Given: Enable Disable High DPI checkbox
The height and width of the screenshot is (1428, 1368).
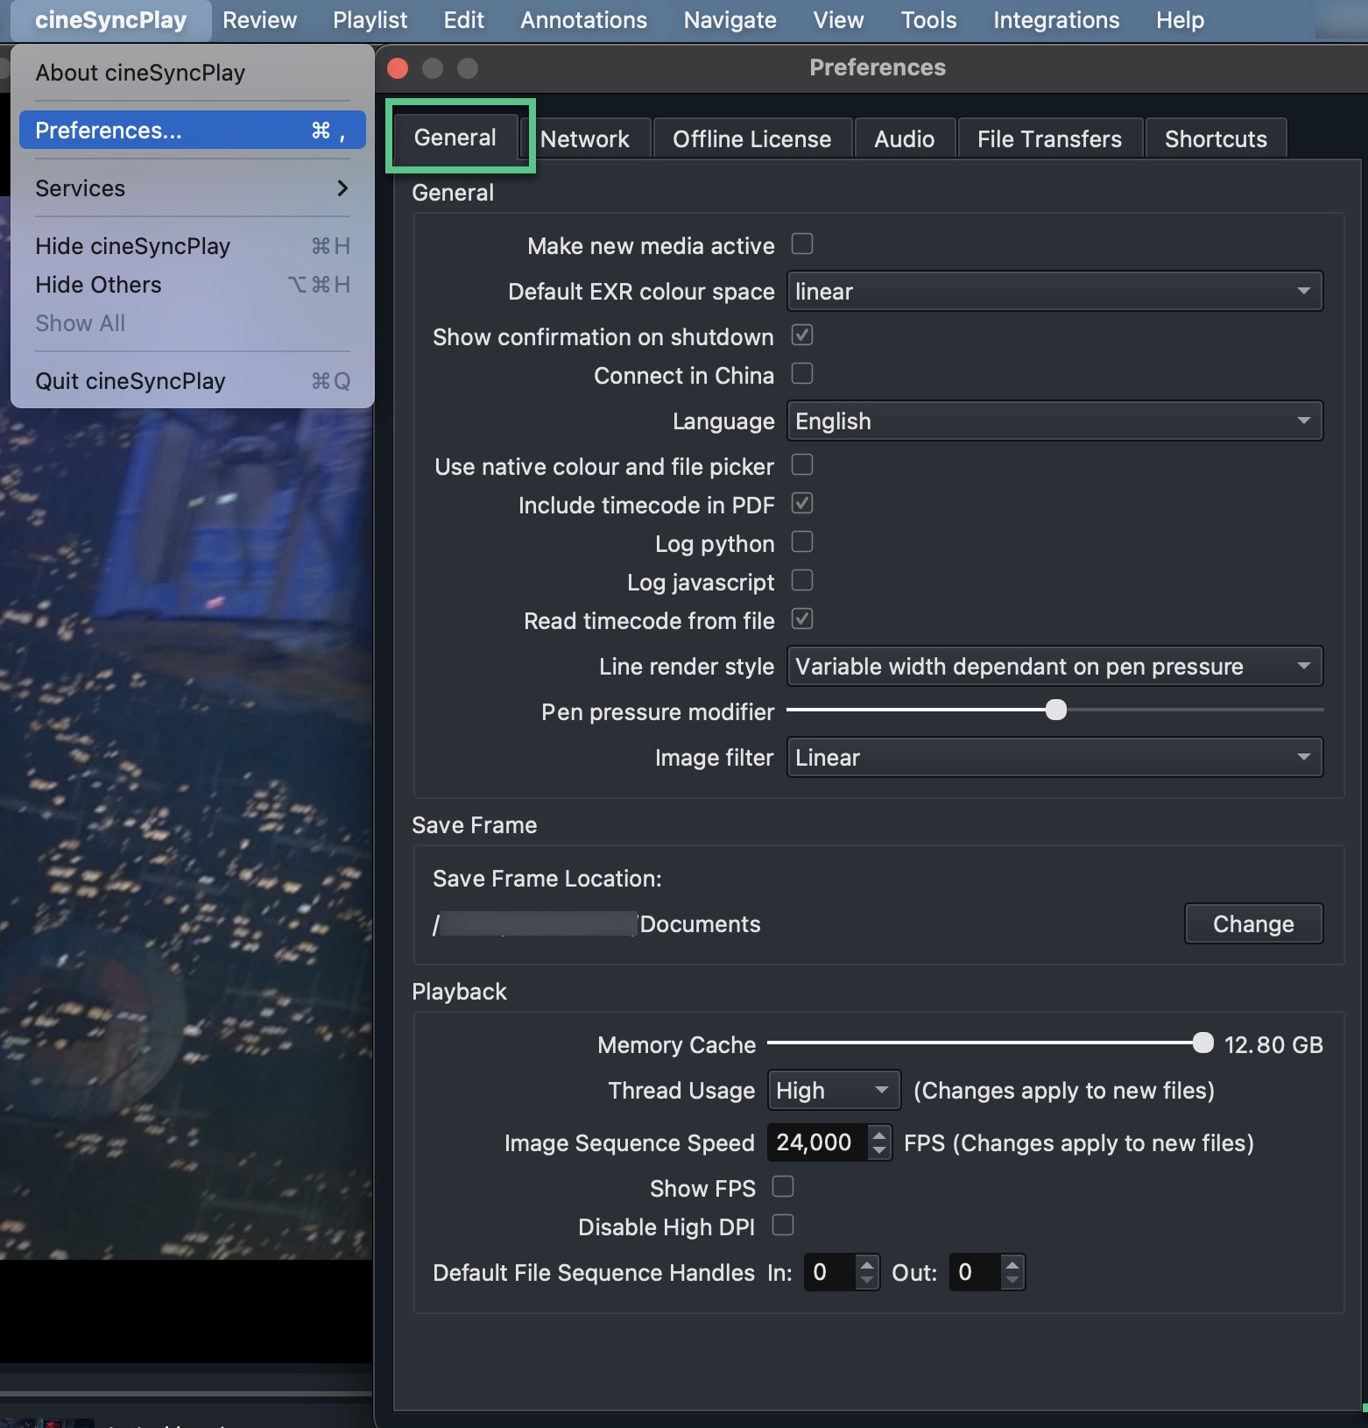Looking at the screenshot, I should pyautogui.click(x=783, y=1225).
